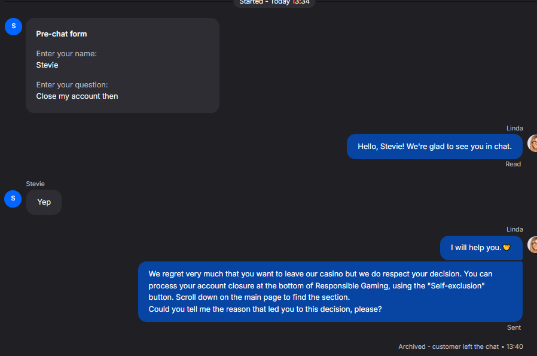537x356 pixels.
Task: Click the "Close my account then" question text
Action: click(77, 96)
